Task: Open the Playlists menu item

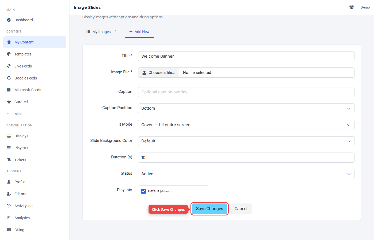Action: point(34,148)
